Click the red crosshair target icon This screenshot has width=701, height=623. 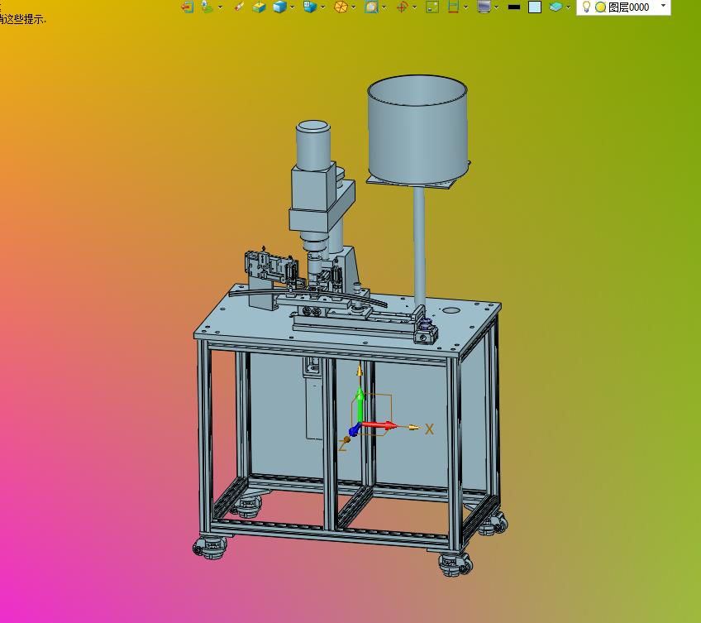[x=403, y=7]
